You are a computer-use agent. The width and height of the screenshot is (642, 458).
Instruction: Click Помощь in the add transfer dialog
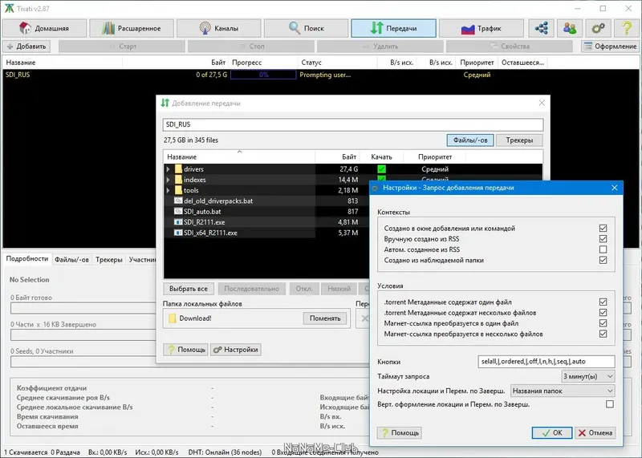click(x=186, y=350)
